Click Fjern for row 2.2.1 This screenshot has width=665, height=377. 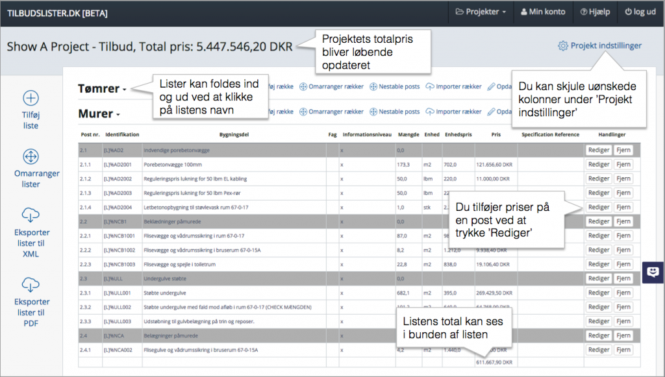[623, 236]
